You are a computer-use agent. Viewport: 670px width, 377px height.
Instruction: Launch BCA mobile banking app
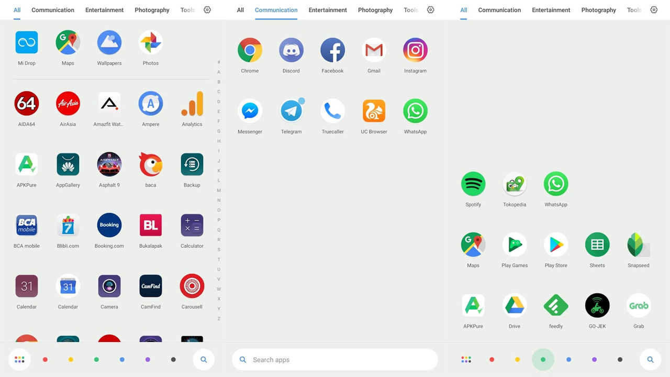pos(27,225)
